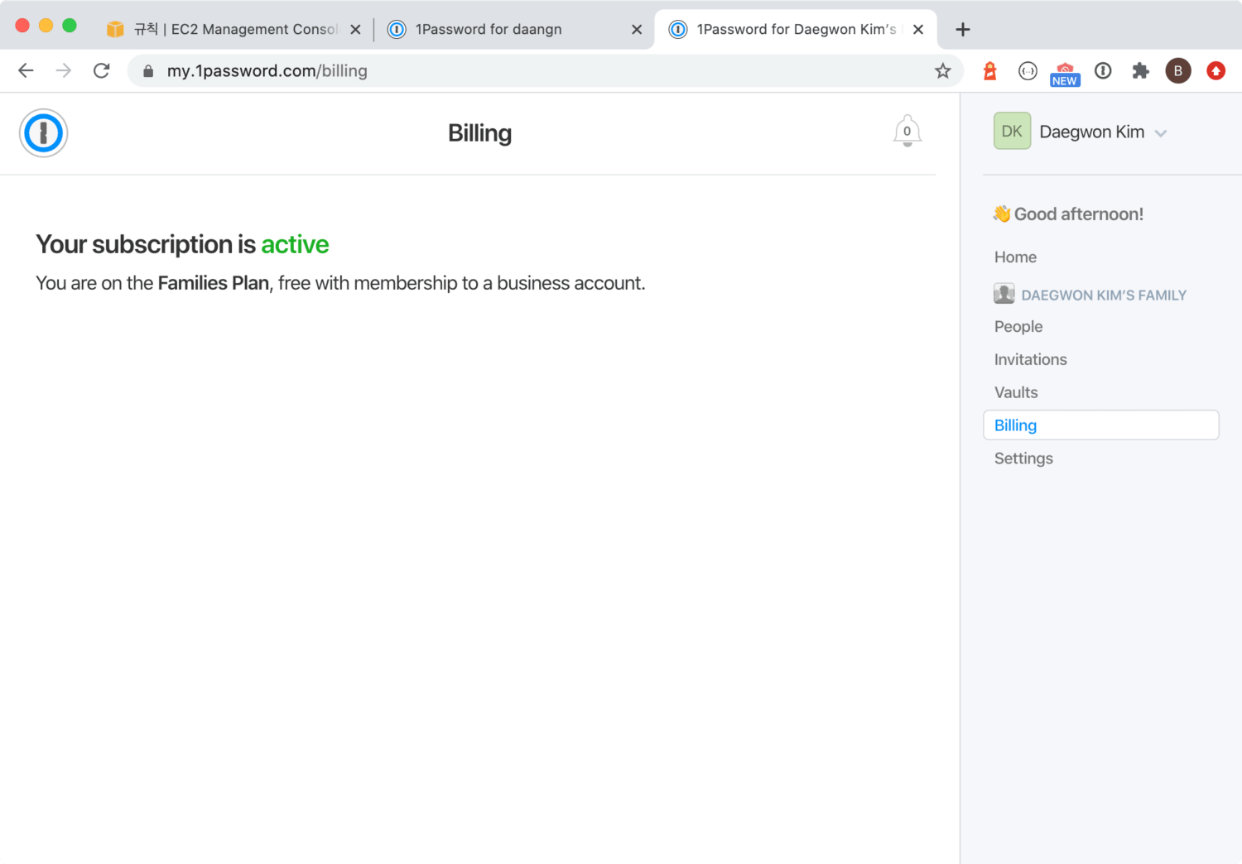Open Settings in the sidebar
This screenshot has height=864, width=1242.
coord(1023,458)
